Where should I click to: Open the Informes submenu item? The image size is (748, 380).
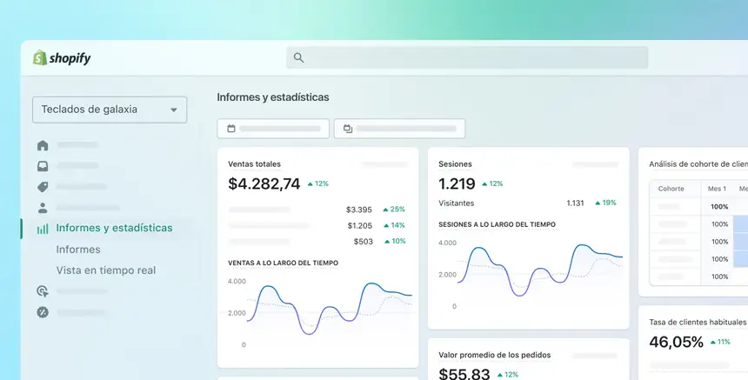78,250
